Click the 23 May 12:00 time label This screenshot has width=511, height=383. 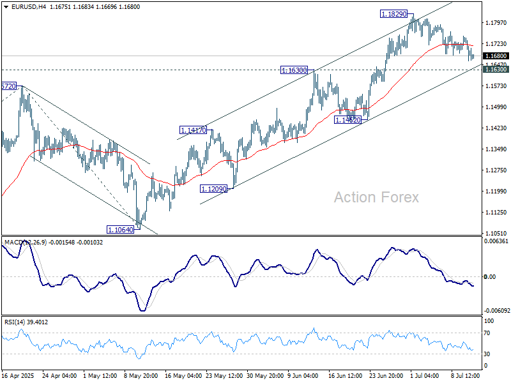coord(224,376)
